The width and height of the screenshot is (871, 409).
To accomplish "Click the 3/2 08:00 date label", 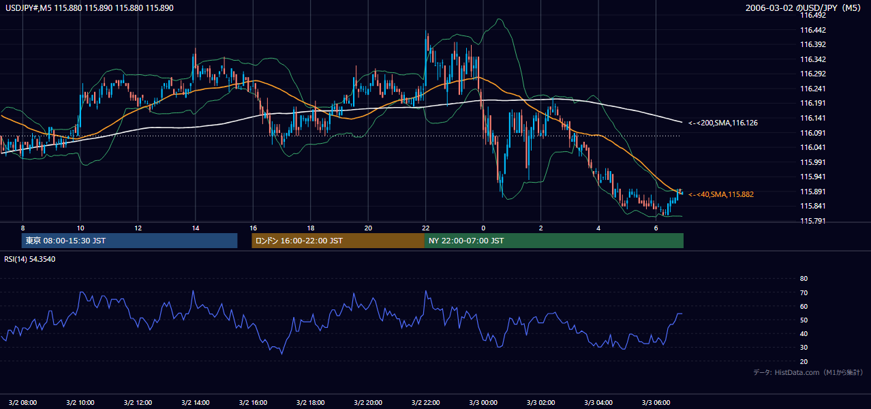I will [x=22, y=402].
